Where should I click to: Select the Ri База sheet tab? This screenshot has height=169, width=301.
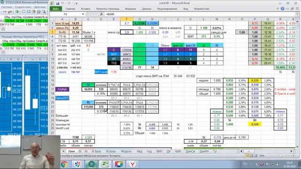coord(111,151)
